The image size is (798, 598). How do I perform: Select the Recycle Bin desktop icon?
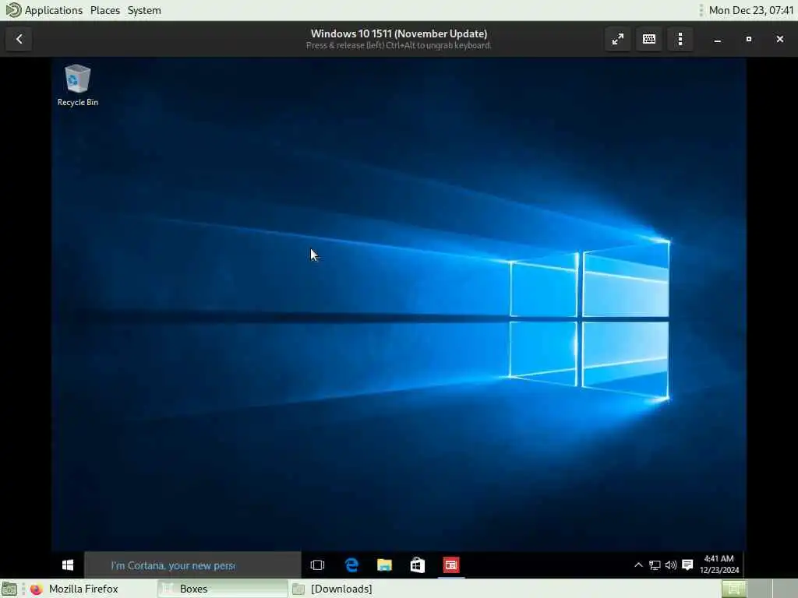pyautogui.click(x=77, y=86)
